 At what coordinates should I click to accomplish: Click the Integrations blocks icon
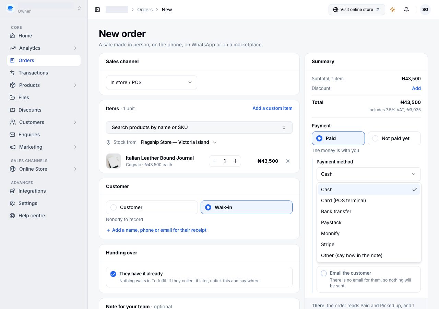coord(13,191)
